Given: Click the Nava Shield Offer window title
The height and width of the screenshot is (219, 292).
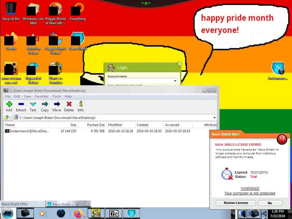Looking at the screenshot, I should [15, 204].
